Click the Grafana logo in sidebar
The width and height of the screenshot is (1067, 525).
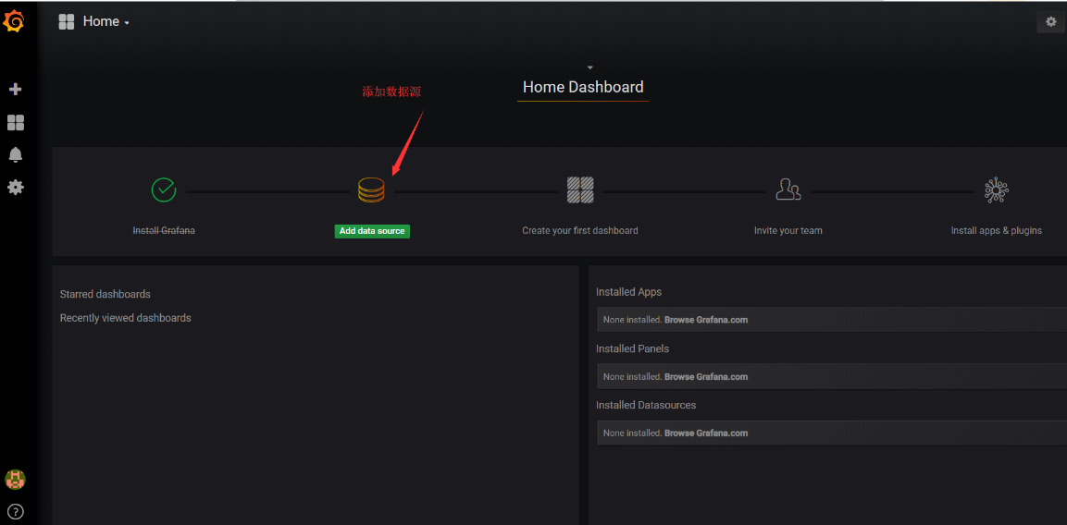14,20
